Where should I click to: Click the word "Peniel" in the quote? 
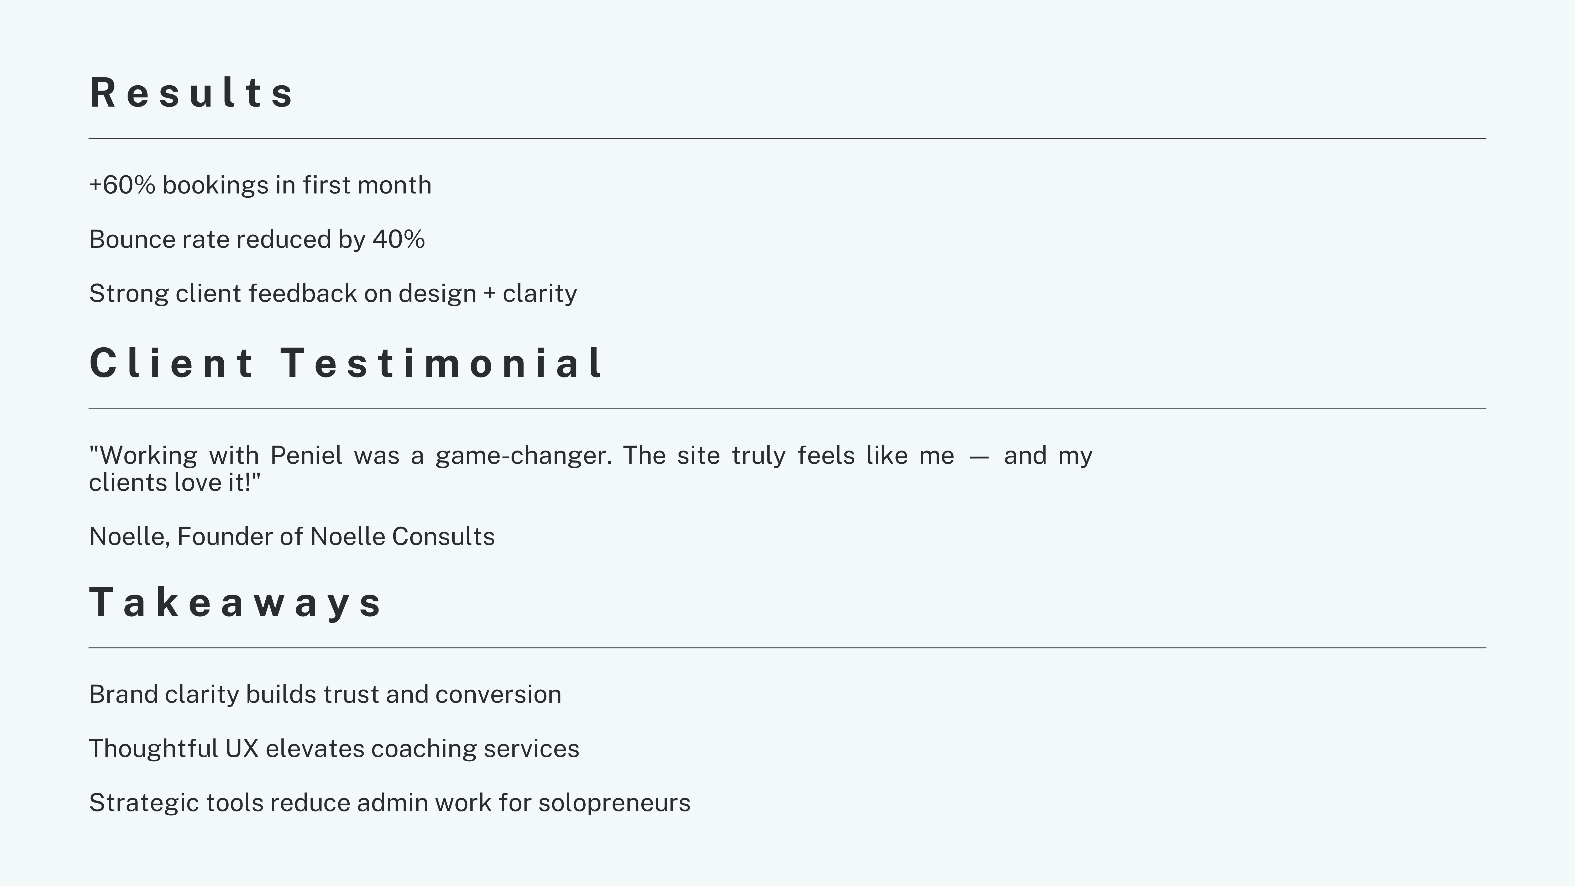point(306,455)
